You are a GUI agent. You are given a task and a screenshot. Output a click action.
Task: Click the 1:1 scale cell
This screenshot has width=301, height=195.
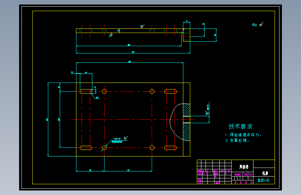(251, 178)
